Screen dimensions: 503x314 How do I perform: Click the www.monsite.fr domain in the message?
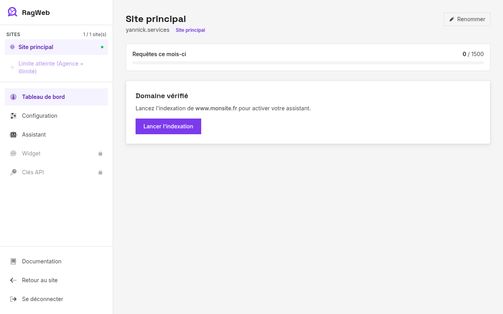point(216,108)
